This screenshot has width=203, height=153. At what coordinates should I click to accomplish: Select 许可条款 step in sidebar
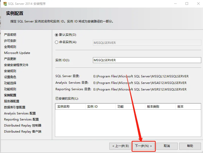(x=10, y=41)
